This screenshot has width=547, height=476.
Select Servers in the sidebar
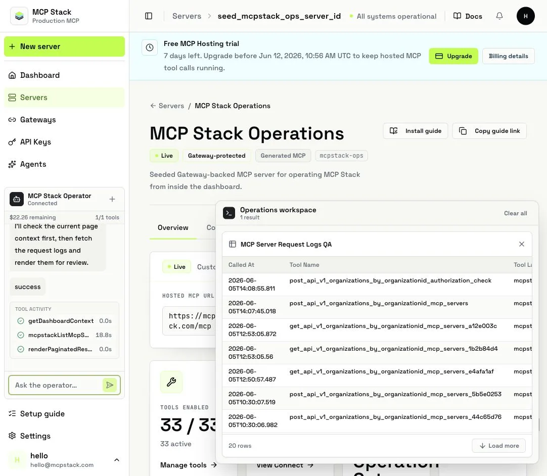point(64,98)
